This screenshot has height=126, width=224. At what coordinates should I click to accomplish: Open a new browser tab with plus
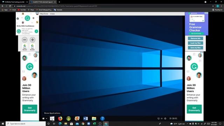(59, 2)
